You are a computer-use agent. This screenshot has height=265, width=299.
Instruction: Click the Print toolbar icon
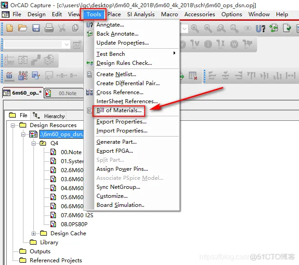point(49,28)
